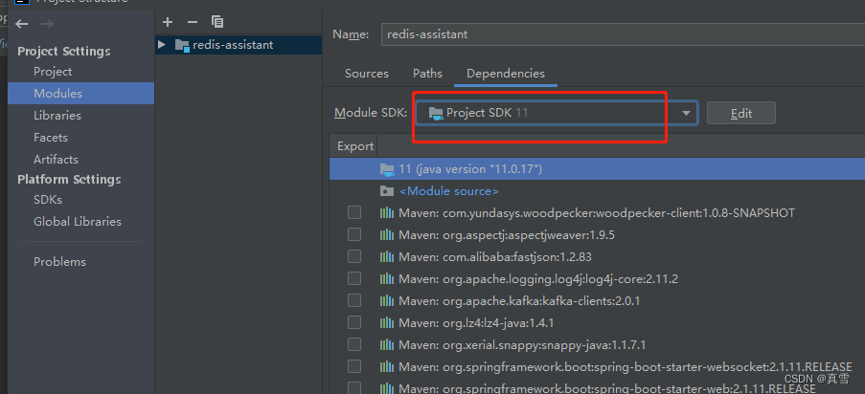Image resolution: width=865 pixels, height=394 pixels.
Task: Click library icon for log4j-core dependency
Action: 387,279
